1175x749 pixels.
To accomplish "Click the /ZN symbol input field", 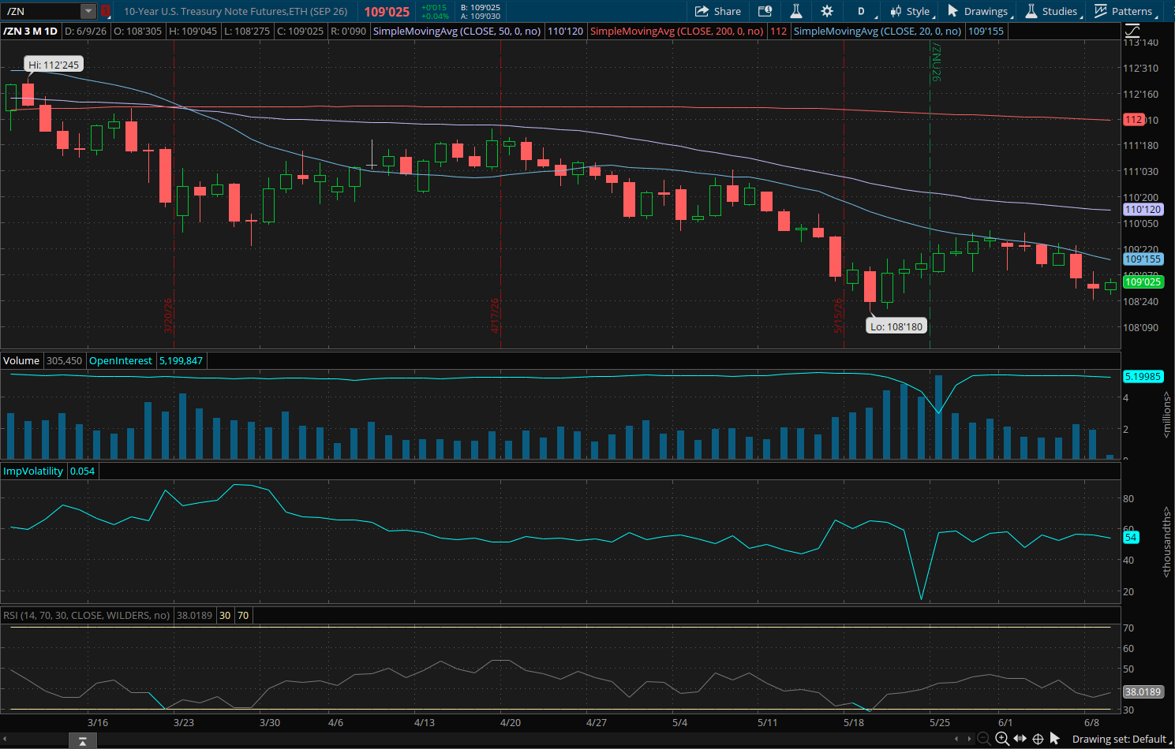I will [41, 11].
